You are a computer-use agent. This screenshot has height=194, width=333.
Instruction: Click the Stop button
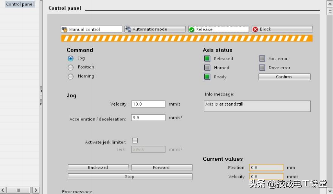(130, 177)
